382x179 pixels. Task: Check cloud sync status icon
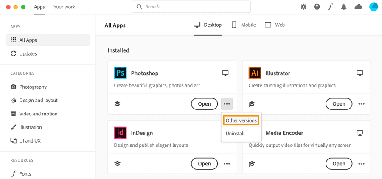click(x=358, y=7)
